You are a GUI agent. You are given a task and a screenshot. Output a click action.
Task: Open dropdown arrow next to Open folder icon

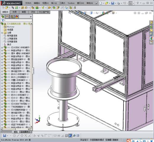110,3
